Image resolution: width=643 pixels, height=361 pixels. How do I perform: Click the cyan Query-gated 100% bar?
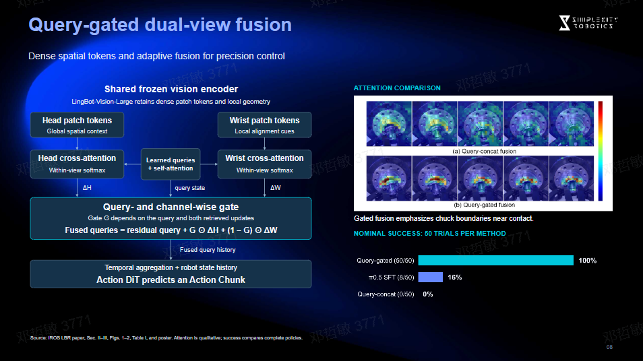click(496, 260)
